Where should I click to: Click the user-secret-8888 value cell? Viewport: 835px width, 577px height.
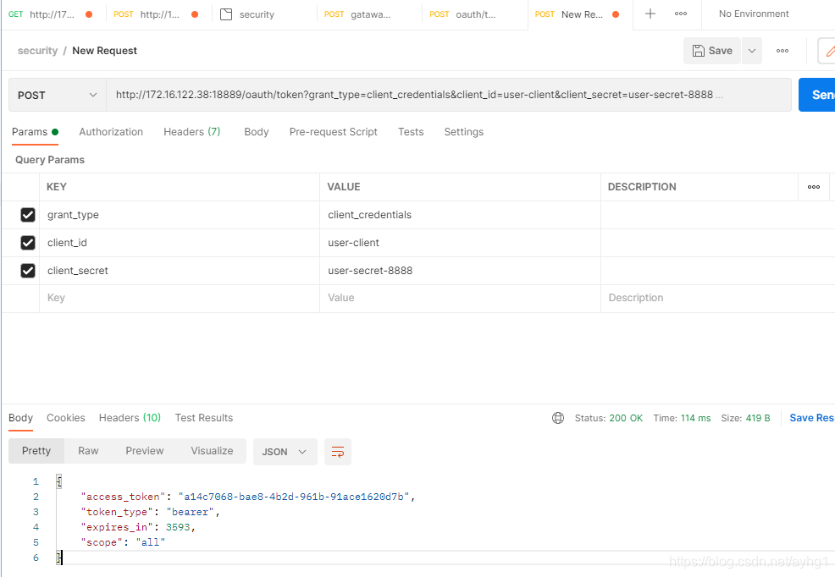point(460,271)
